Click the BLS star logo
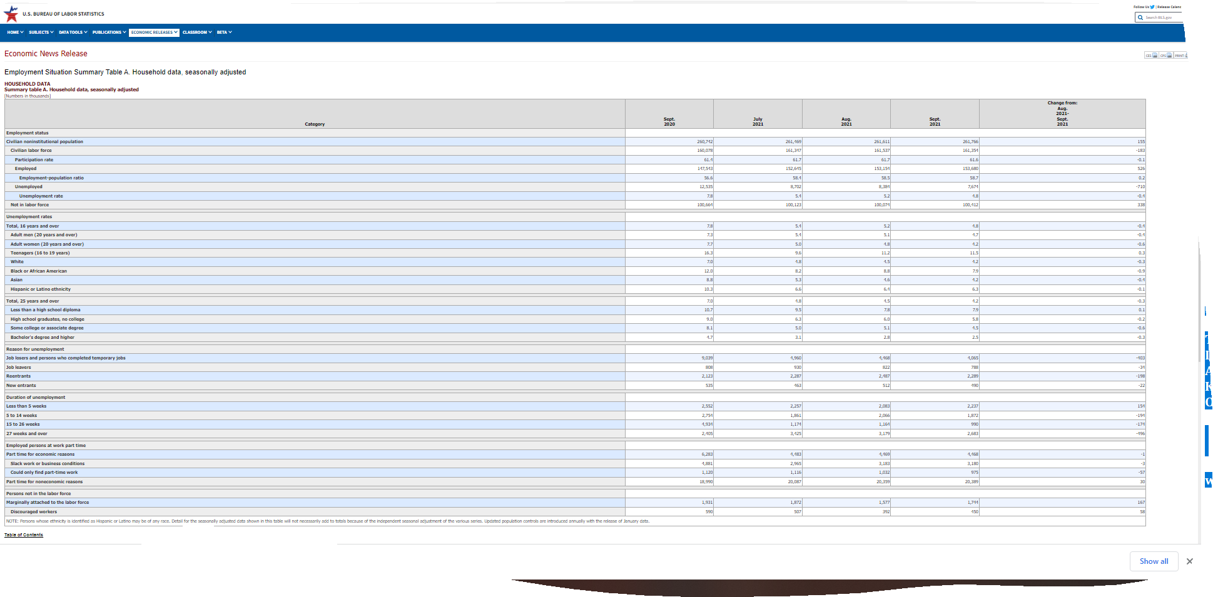Image resolution: width=1213 pixels, height=597 pixels. (11, 14)
